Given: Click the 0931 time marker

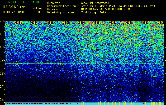Looking at the screenshot, I should 18,23.
